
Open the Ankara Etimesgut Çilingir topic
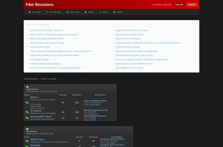(x=127, y=47)
